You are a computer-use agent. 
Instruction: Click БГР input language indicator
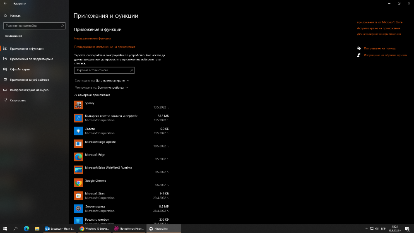[383, 228]
